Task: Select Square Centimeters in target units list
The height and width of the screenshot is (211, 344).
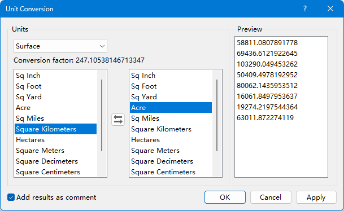Action: [171, 172]
